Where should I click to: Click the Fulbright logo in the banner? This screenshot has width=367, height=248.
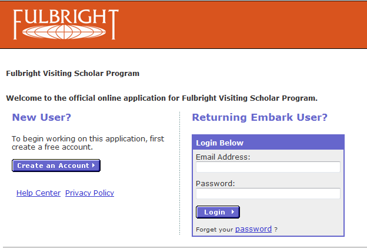(x=66, y=24)
